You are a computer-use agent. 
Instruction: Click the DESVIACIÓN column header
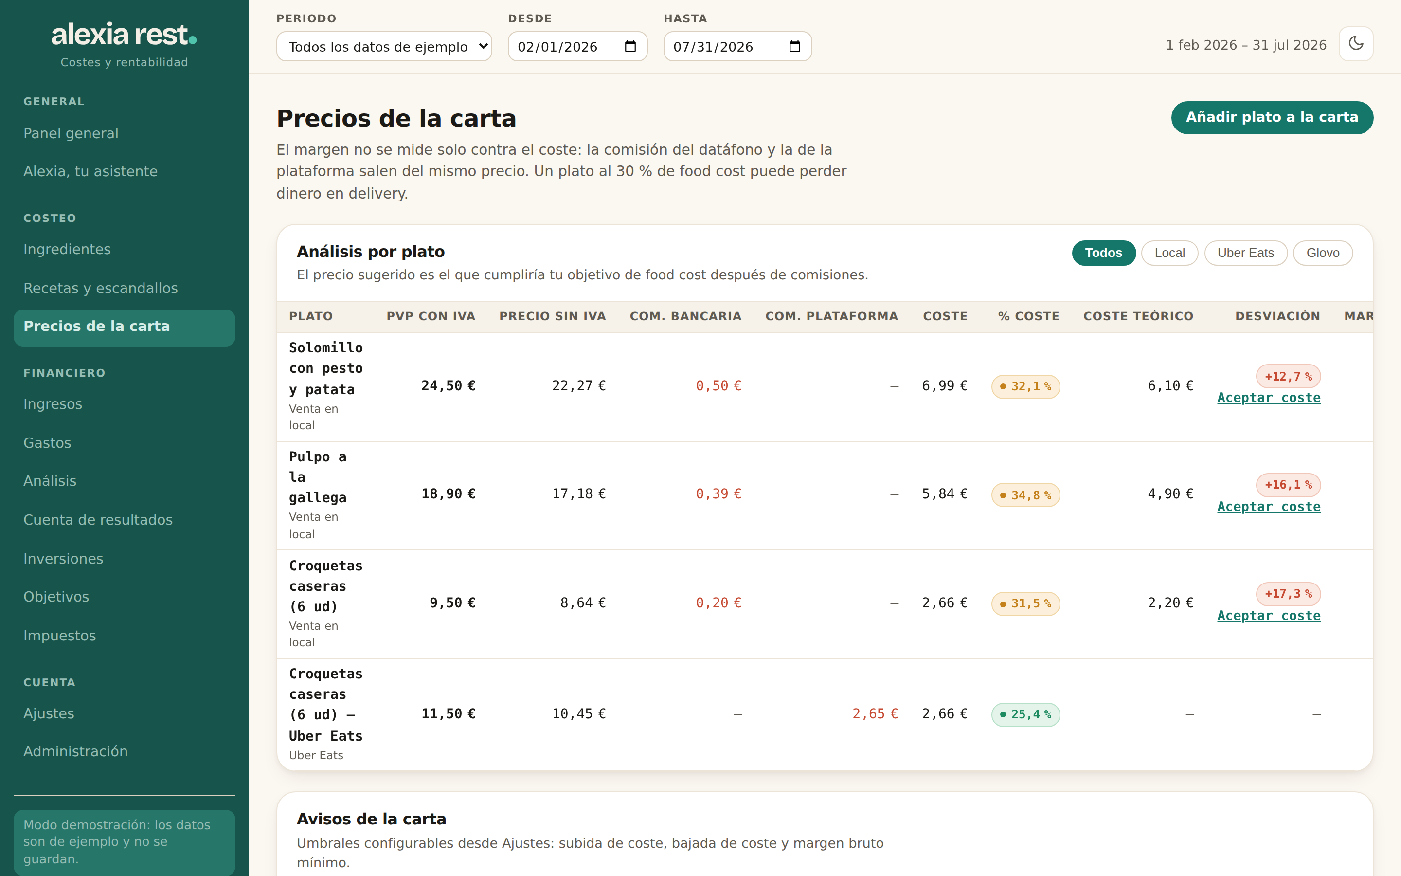[1278, 316]
